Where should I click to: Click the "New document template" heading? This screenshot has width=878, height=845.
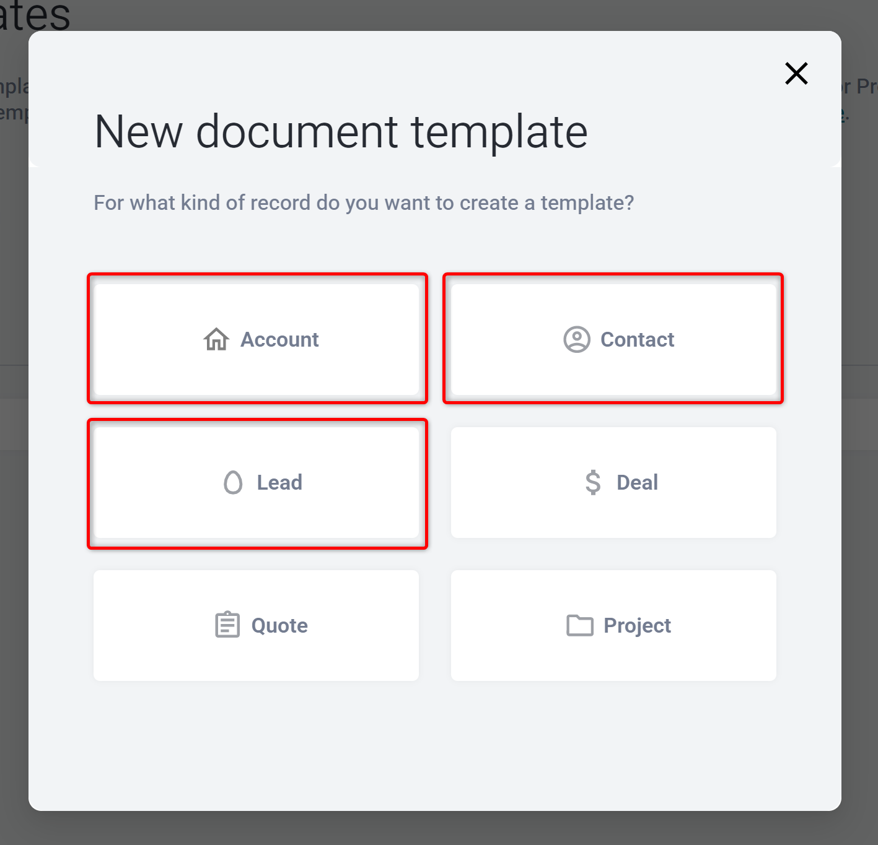click(341, 132)
